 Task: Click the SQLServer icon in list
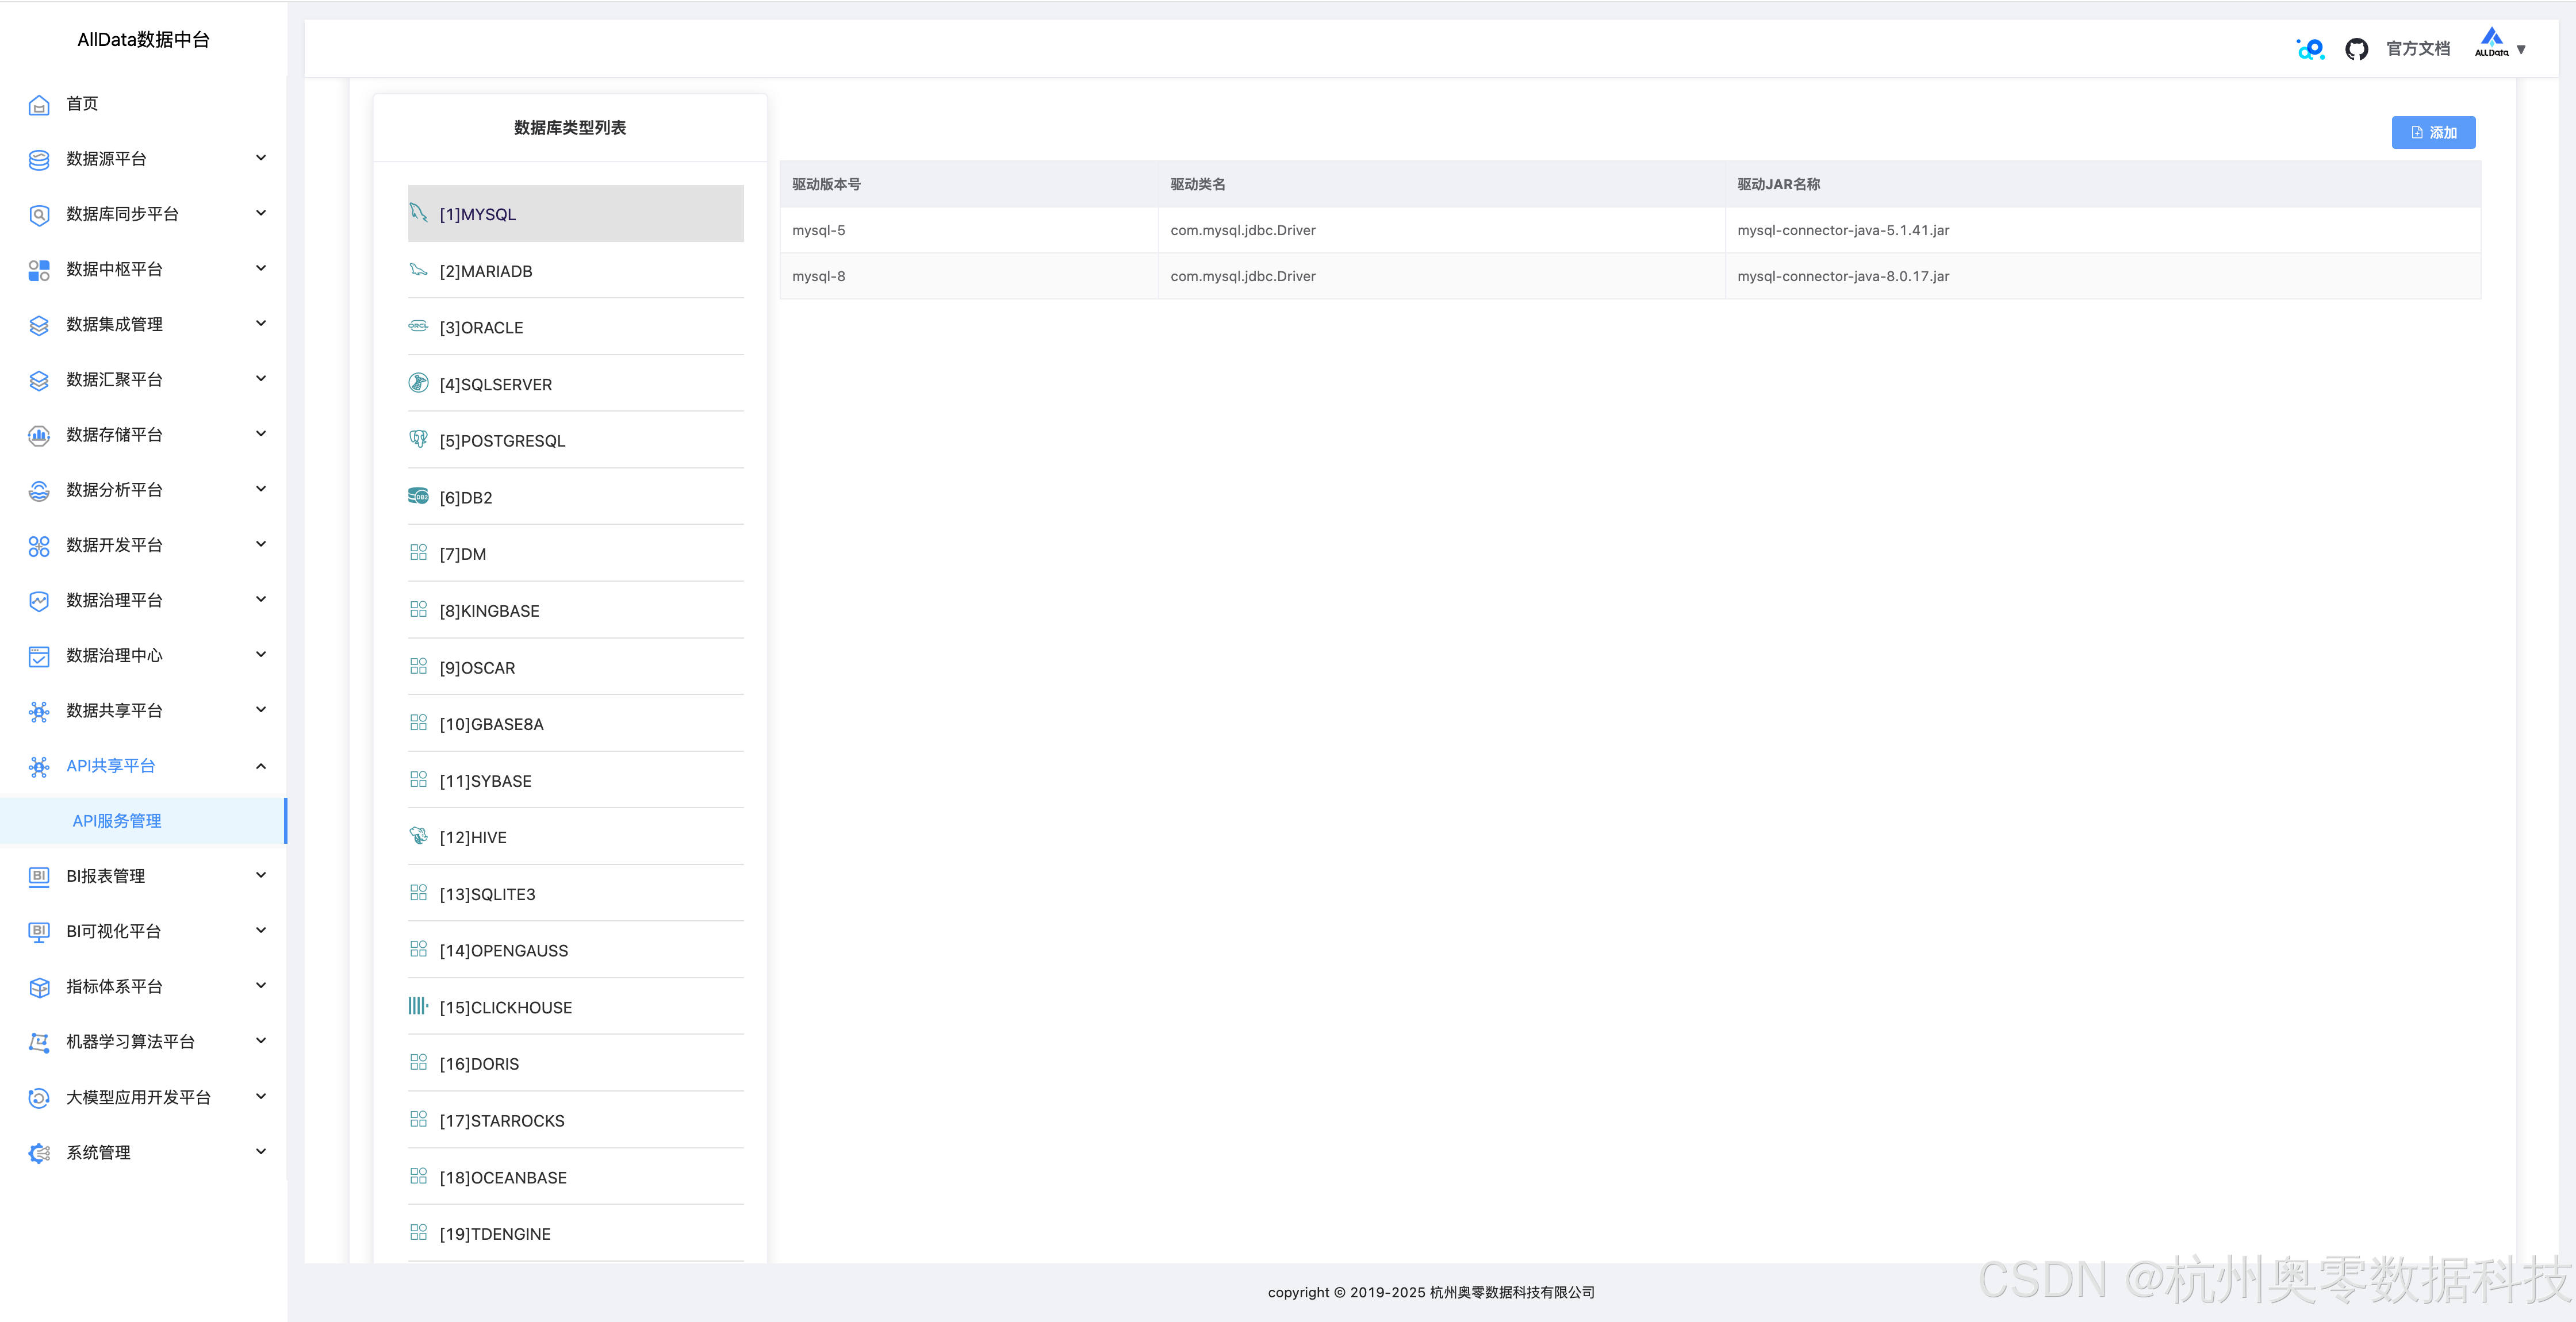(418, 383)
